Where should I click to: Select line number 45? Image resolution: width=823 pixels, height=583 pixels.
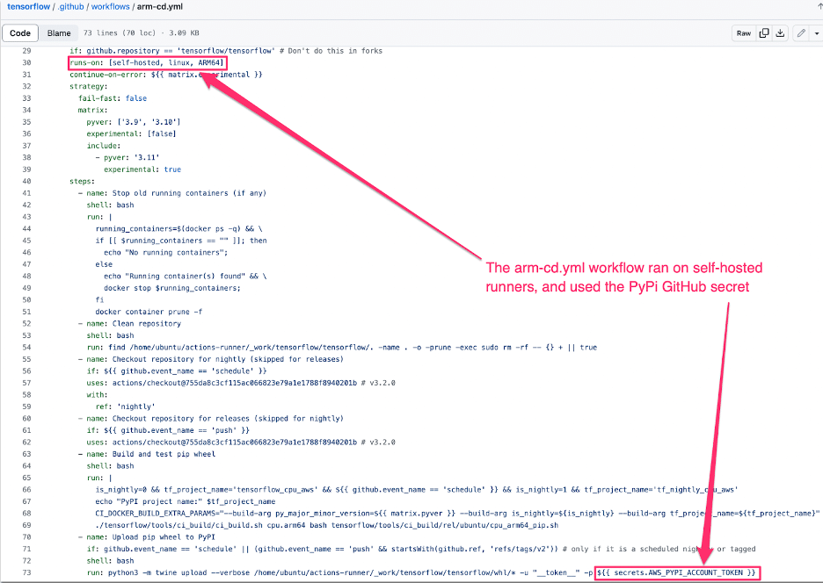tap(26, 241)
